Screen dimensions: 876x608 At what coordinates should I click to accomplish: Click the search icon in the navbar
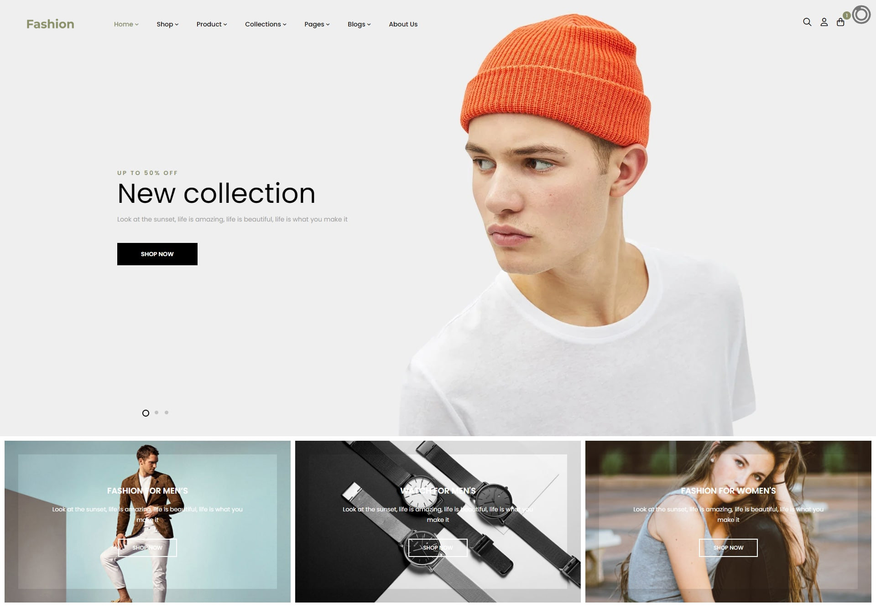pyautogui.click(x=808, y=23)
